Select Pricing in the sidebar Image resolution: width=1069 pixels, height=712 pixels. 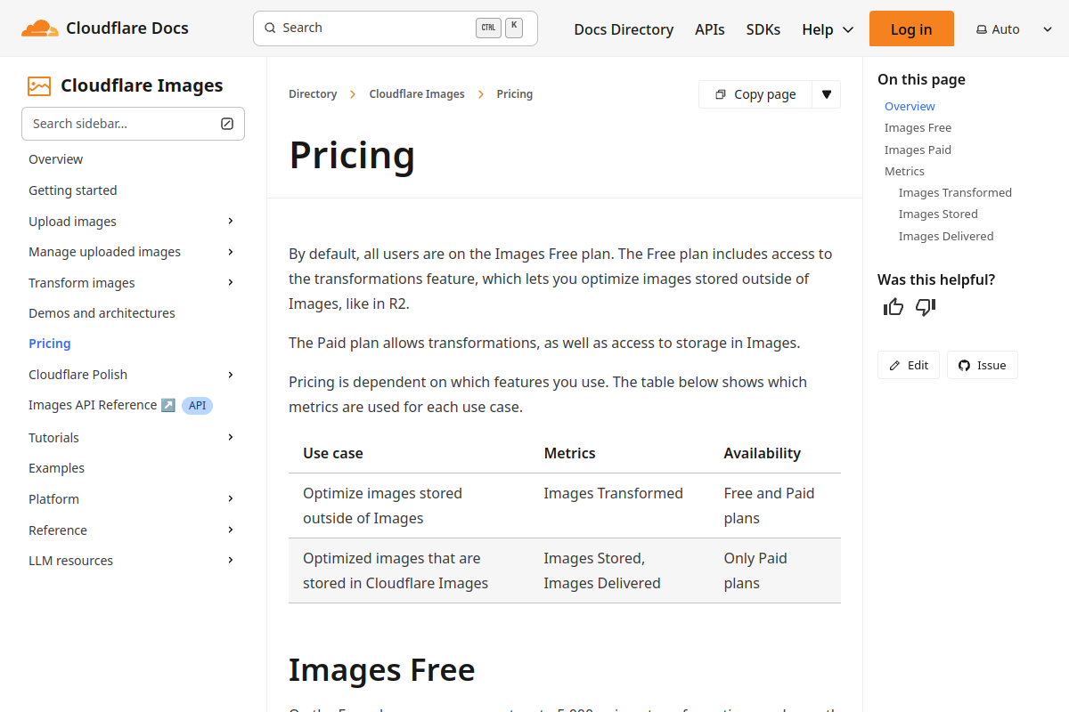point(50,344)
